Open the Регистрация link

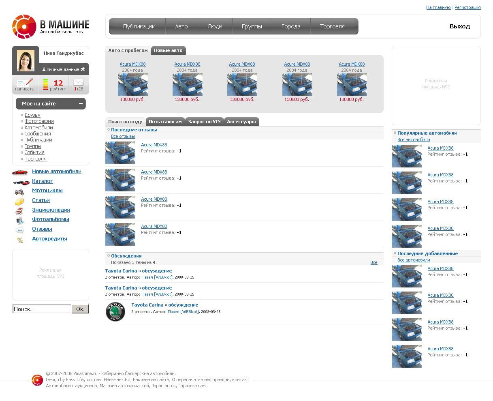pos(467,7)
